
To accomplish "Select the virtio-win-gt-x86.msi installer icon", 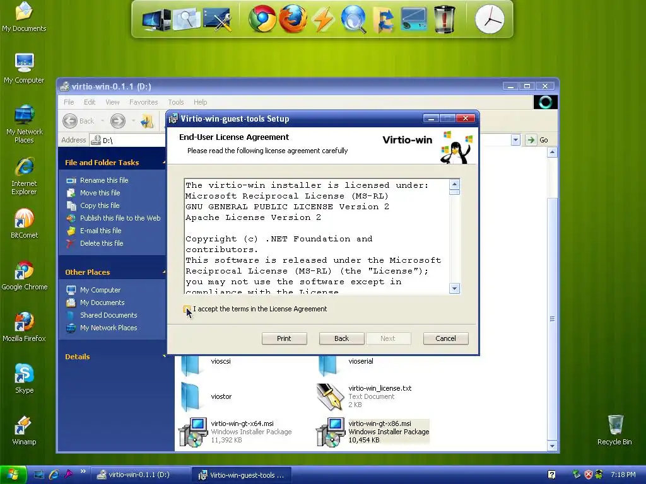I will point(331,432).
